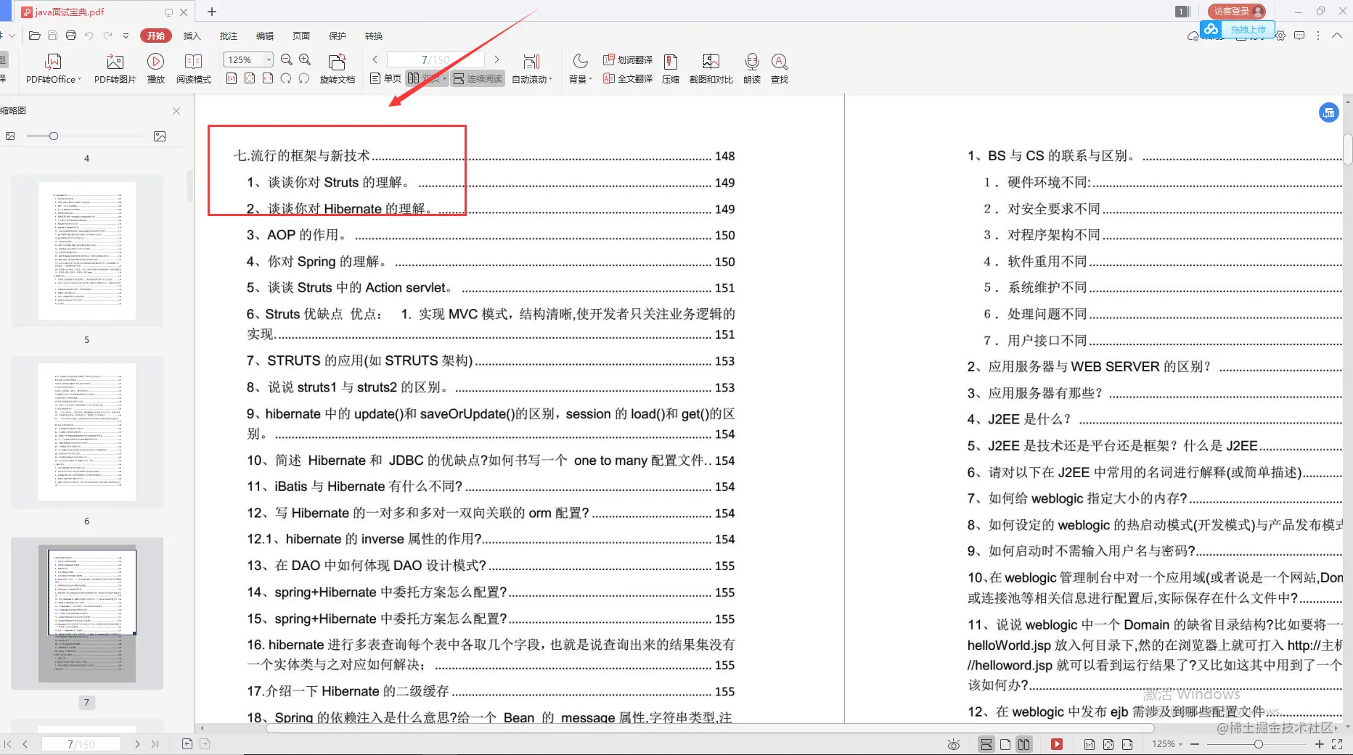Click the zoom-out magnifier icon in toolbar

pyautogui.click(x=287, y=59)
